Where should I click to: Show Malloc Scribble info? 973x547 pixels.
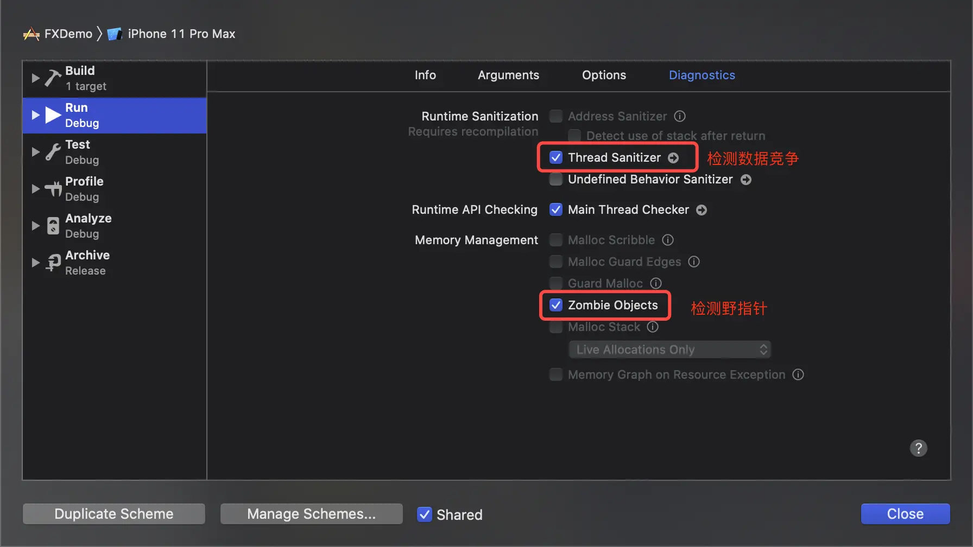coord(668,240)
